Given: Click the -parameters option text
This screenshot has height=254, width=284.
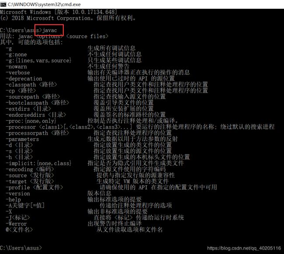Looking at the screenshot, I should [22, 139].
